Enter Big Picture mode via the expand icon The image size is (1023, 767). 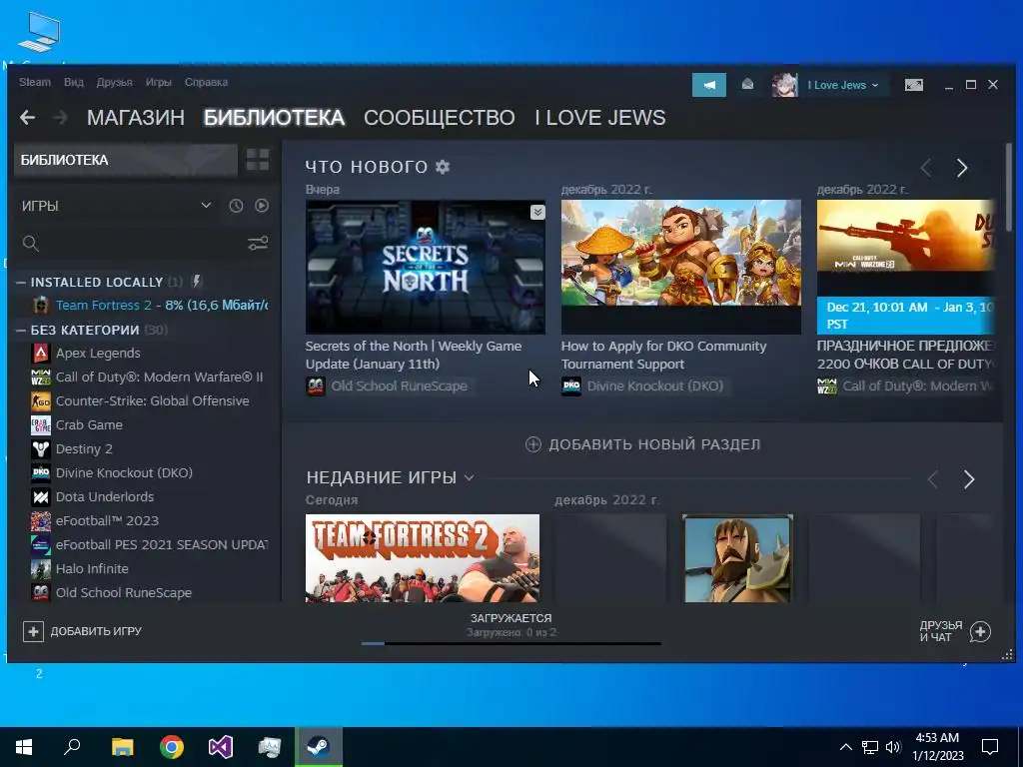913,85
